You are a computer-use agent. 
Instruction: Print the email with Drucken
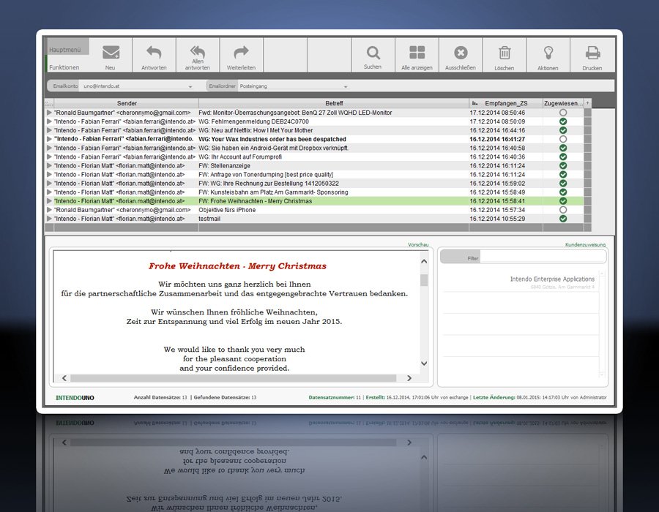point(592,56)
